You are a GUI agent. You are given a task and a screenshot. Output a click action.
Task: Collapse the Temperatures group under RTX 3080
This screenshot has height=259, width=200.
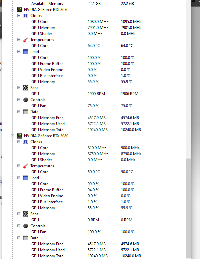19,166
